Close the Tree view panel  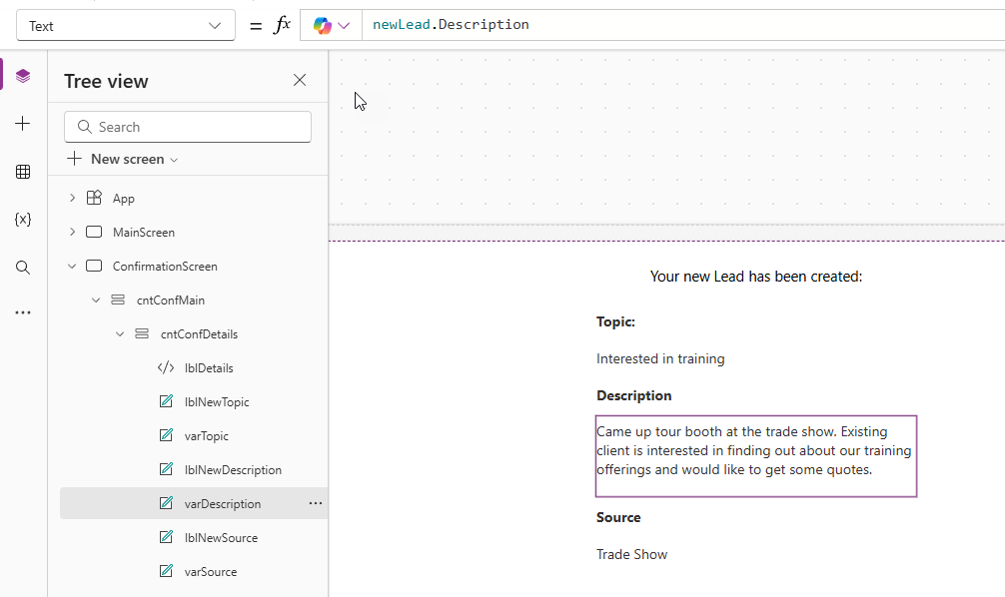point(300,80)
